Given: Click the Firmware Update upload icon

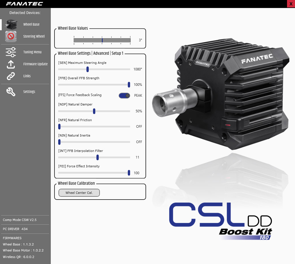Looking at the screenshot, I should pyautogui.click(x=11, y=64).
